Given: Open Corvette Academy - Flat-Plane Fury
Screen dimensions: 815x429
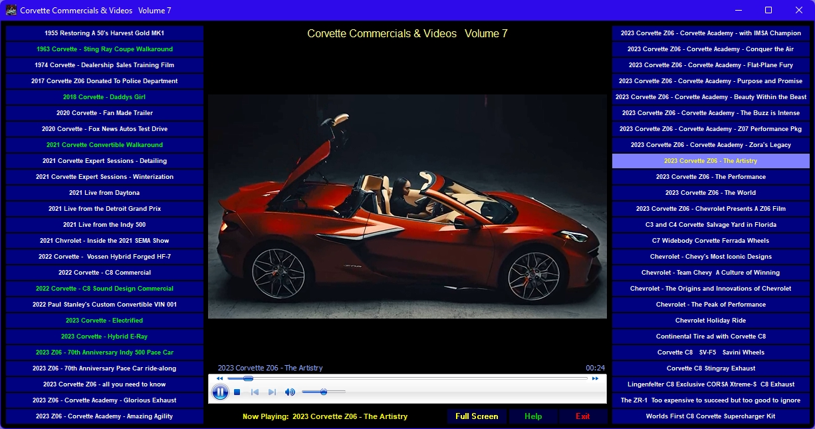Looking at the screenshot, I should click(711, 65).
